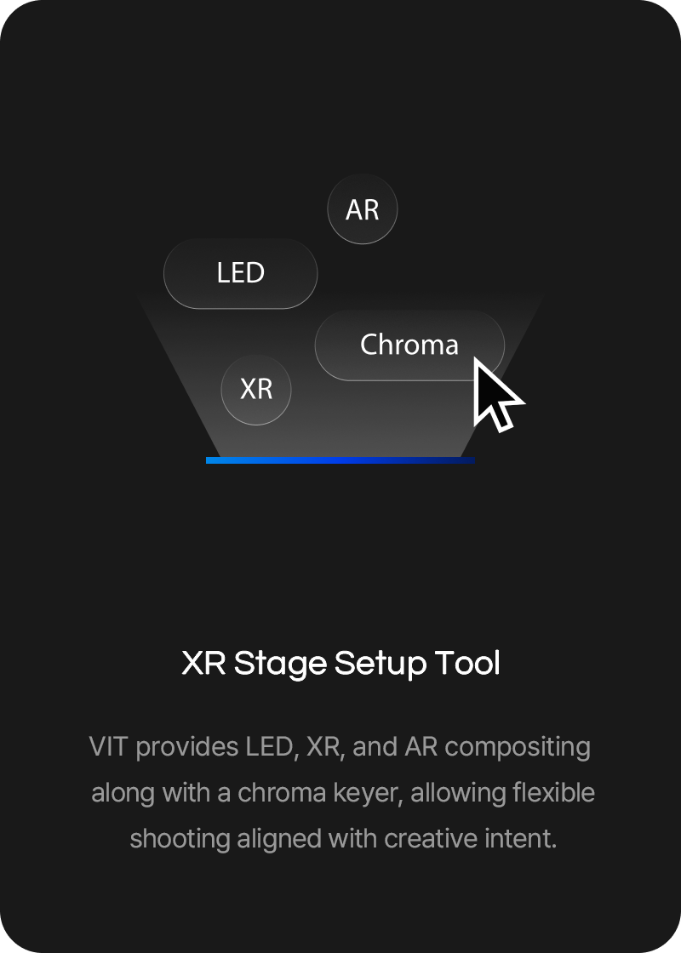Click the word "Tool" in the heading
This screenshot has height=953, width=681.
tap(467, 663)
